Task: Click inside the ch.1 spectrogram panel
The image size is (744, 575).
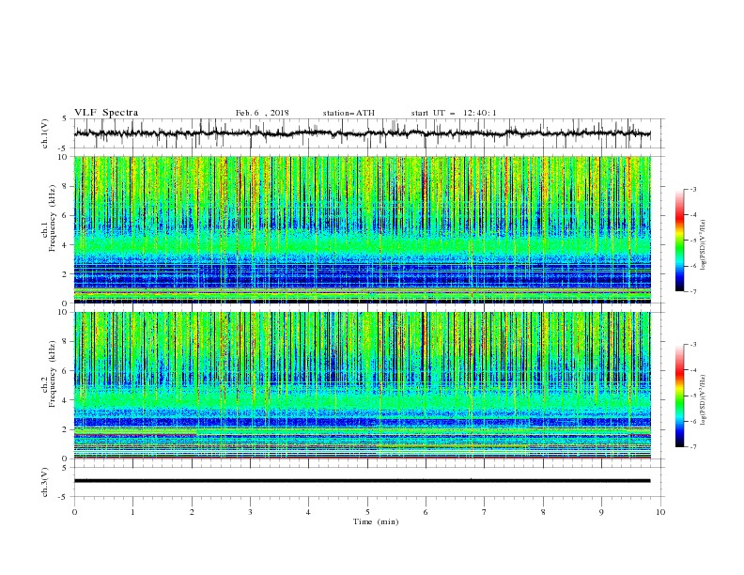Action: 362,229
